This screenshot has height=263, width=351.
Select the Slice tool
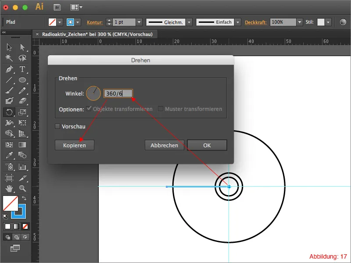[x=22, y=178]
